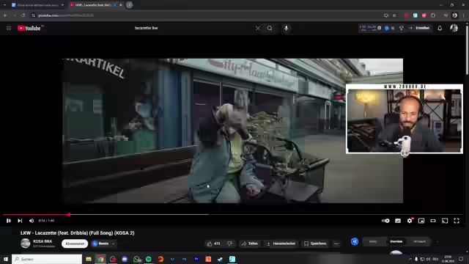The width and height of the screenshot is (469, 264).
Task: Open the player settings gear
Action: 410,221
